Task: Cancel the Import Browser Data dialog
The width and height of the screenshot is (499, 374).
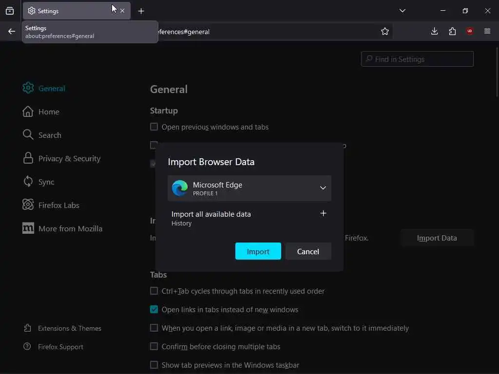Action: tap(308, 251)
